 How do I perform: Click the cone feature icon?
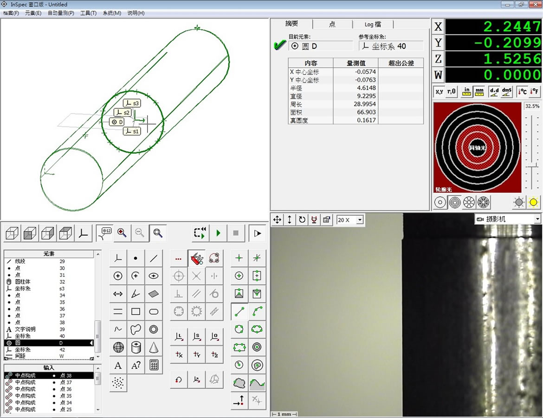[154, 347]
